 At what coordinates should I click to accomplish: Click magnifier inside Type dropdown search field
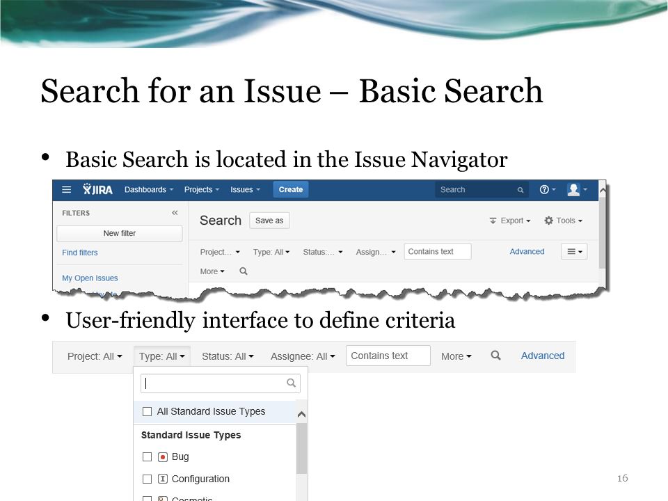[291, 383]
